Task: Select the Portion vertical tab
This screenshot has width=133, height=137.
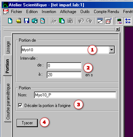Action: [x=7, y=65]
